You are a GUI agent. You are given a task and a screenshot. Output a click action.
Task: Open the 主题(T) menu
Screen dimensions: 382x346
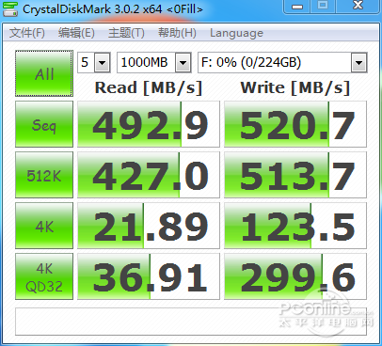pyautogui.click(x=126, y=33)
